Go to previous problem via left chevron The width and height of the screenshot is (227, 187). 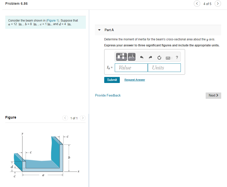click(197, 4)
